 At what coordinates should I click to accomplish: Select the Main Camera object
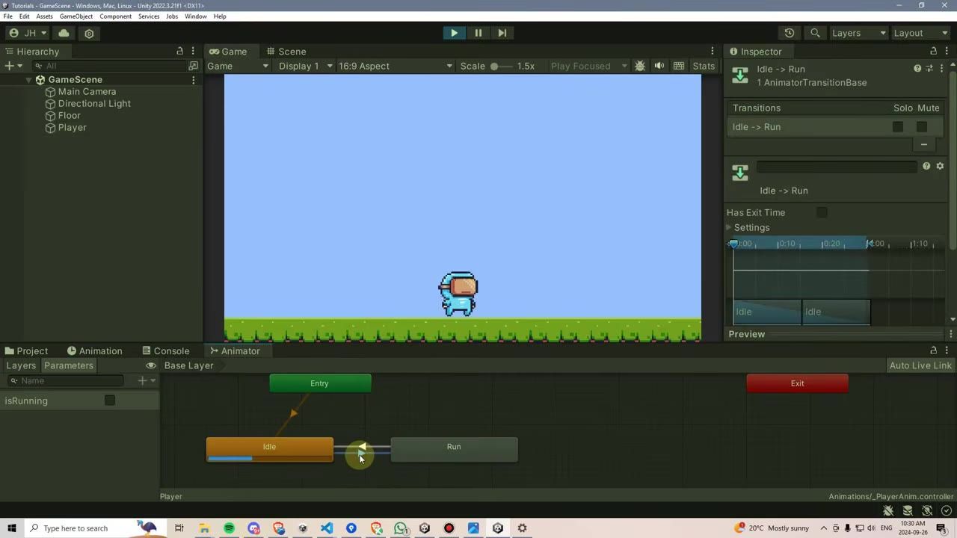pos(87,92)
